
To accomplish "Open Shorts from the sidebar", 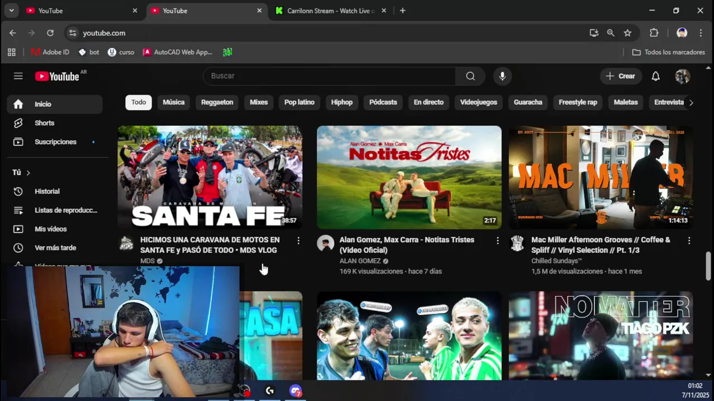I will (x=55, y=123).
